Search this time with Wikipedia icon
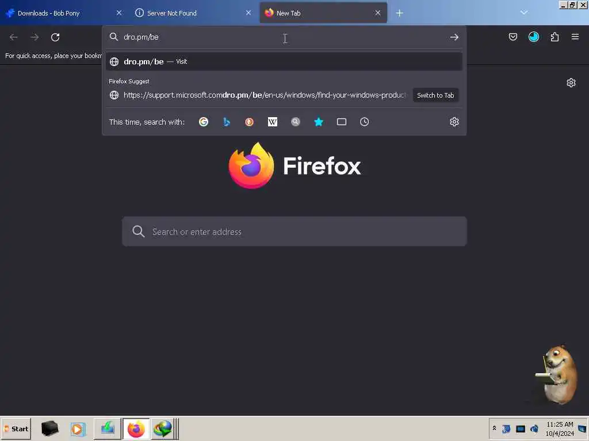 pyautogui.click(x=272, y=122)
